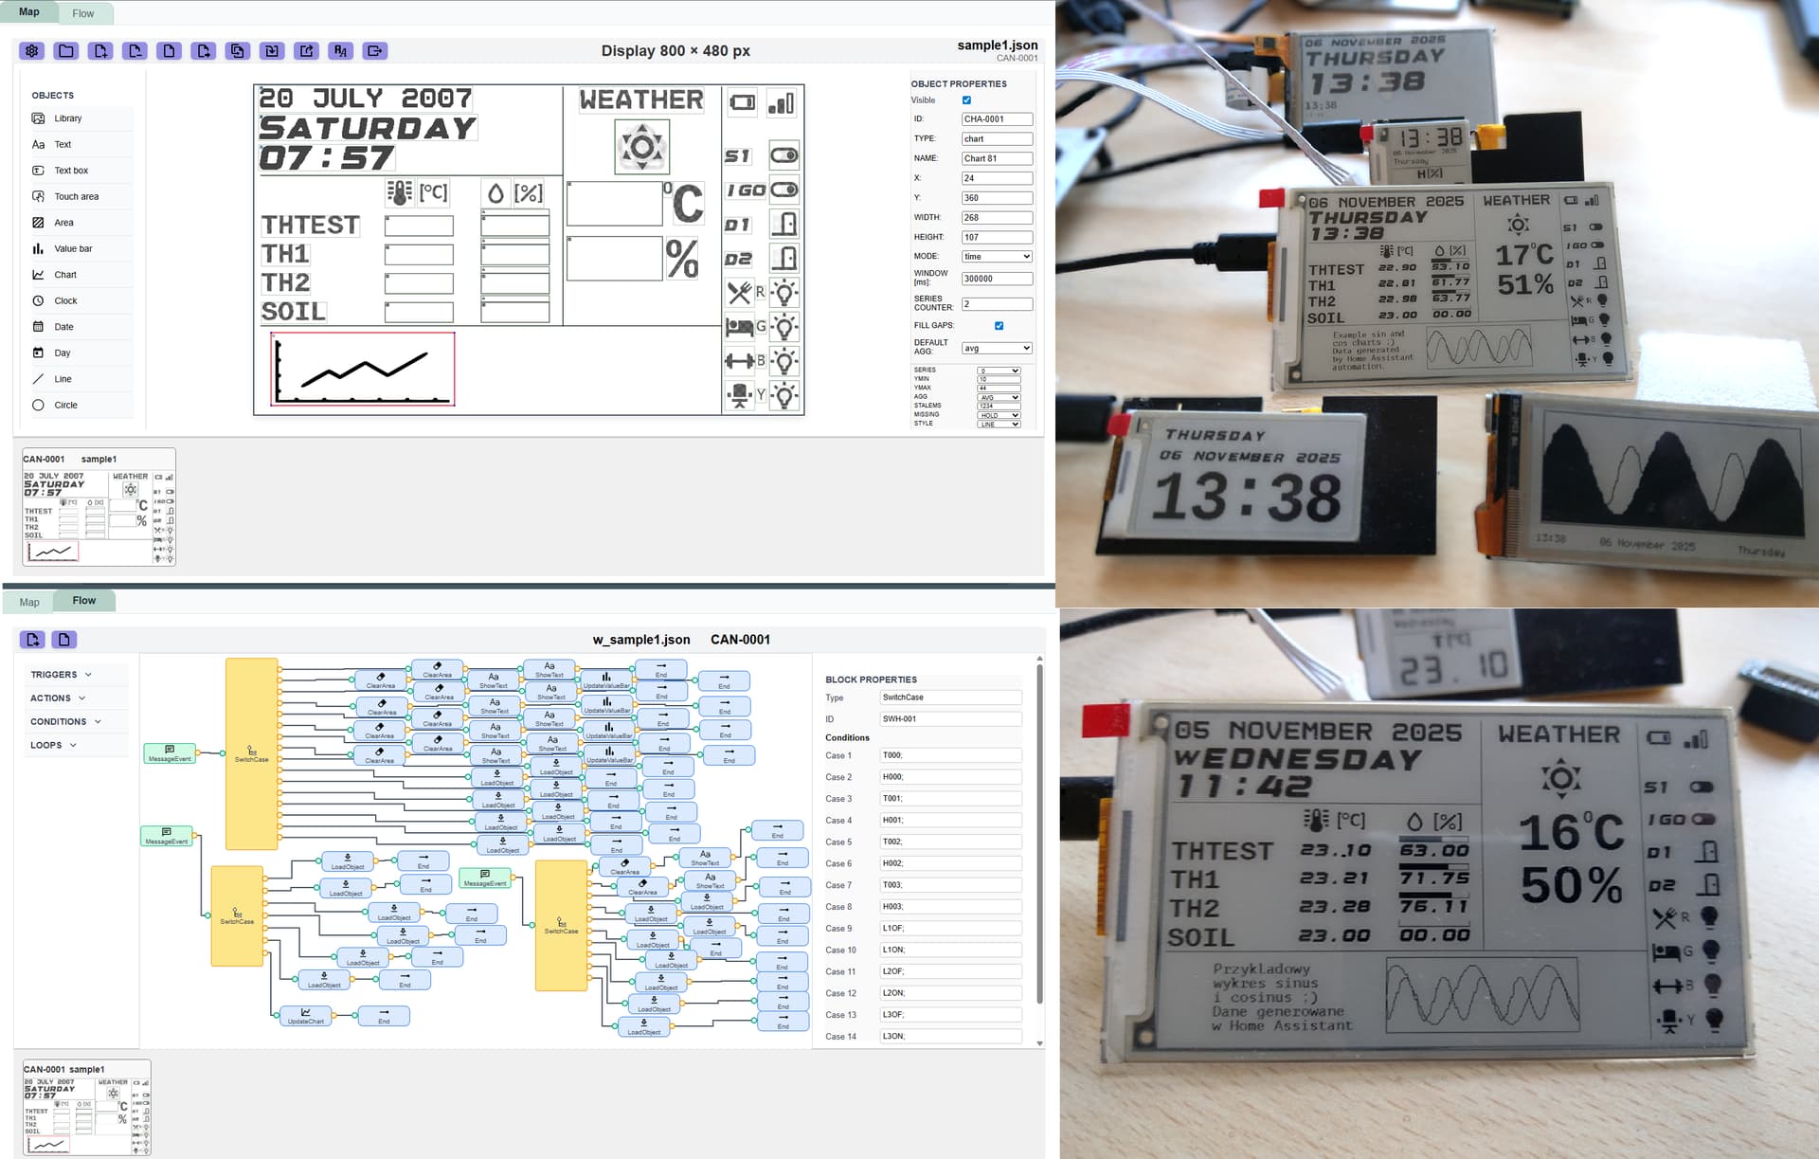1819x1159 pixels.
Task: Toggle the Visible checkbox in Object Properties
Action: point(966,100)
